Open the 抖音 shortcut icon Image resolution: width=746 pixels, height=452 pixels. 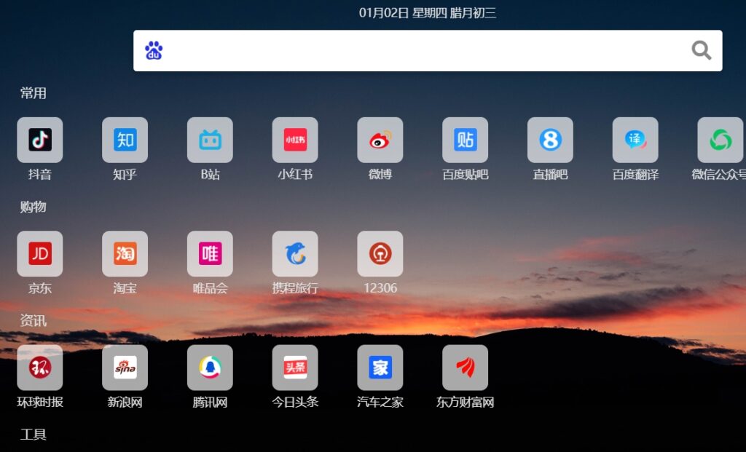tap(40, 140)
